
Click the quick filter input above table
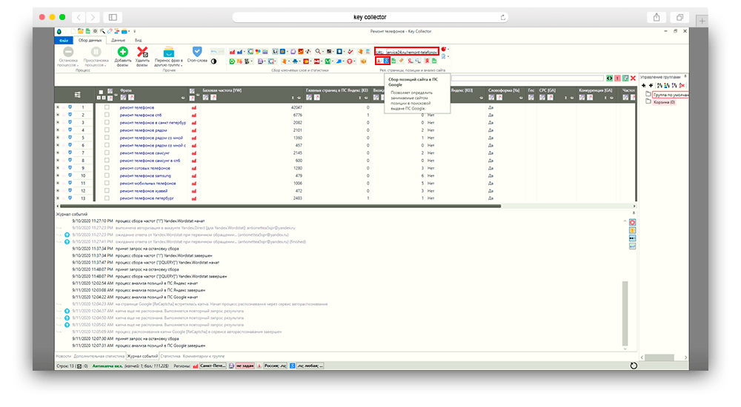pyautogui.click(x=527, y=78)
